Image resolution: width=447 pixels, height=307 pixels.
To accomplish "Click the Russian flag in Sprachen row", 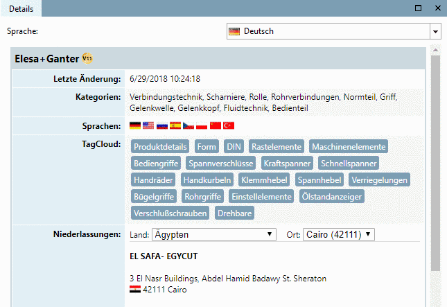I will pos(162,125).
